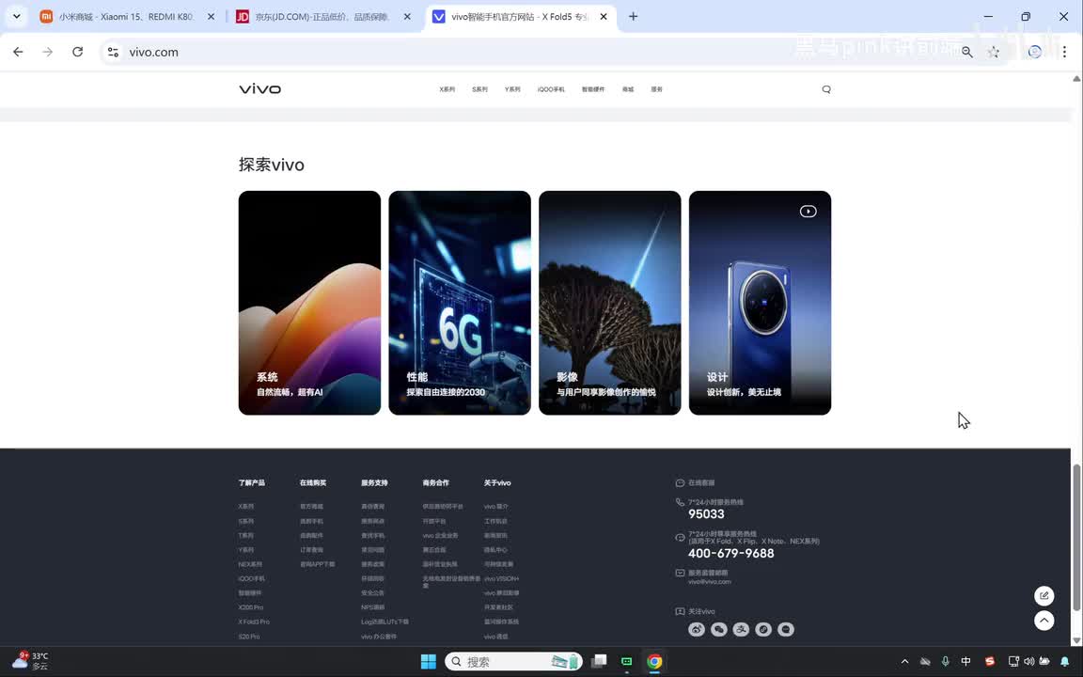Screen dimensions: 1083x677
Task: Switch to the 京东(JD.COM) tab
Action: tap(324, 17)
